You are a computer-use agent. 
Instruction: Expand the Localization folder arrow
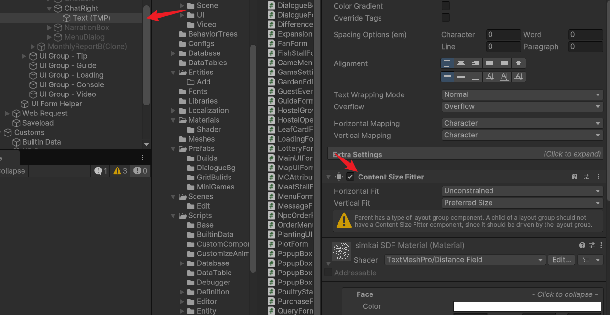tap(174, 110)
